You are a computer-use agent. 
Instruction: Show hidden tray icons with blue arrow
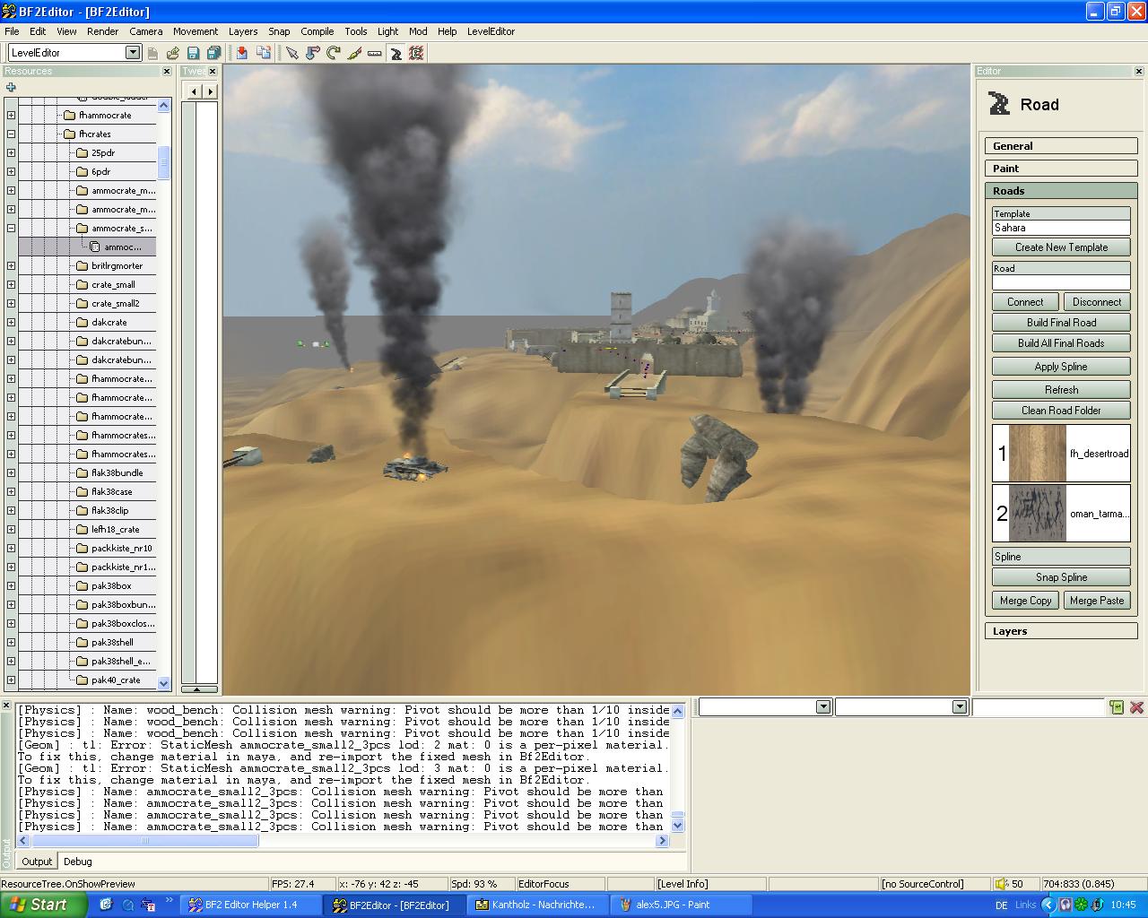click(x=1048, y=905)
